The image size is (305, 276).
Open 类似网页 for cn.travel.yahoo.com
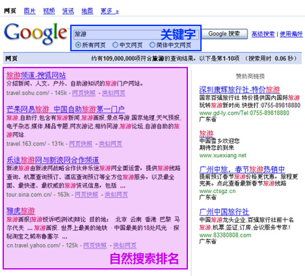point(125,245)
